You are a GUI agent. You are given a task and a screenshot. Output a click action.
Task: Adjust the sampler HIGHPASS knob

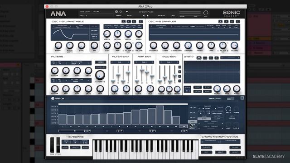click(153, 45)
